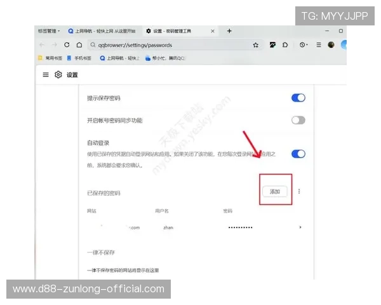The height and width of the screenshot is (305, 381).
Task: Click the 密码 column header
Action: (x=228, y=211)
